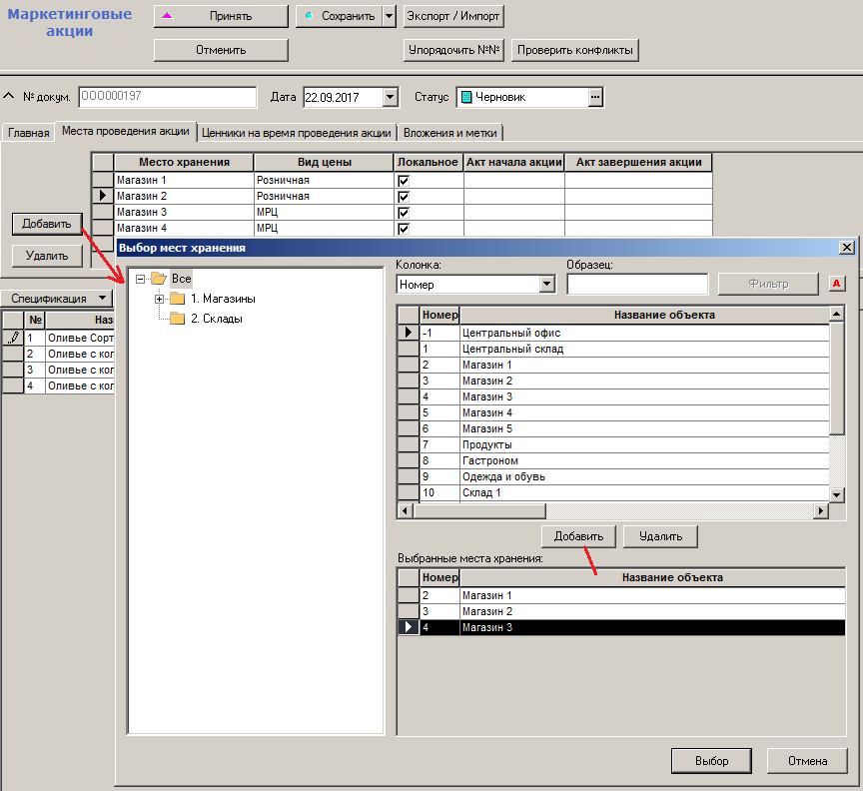Select 1. Магазины folder icon
863x791 pixels.
pyautogui.click(x=177, y=299)
